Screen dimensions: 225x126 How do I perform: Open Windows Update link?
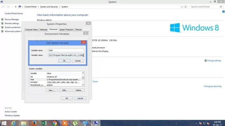pos(12,115)
